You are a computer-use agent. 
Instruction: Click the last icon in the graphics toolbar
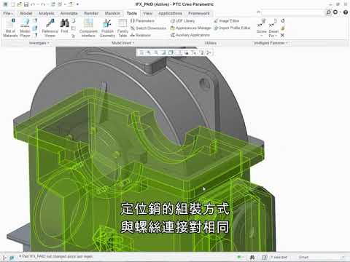pos(209,52)
